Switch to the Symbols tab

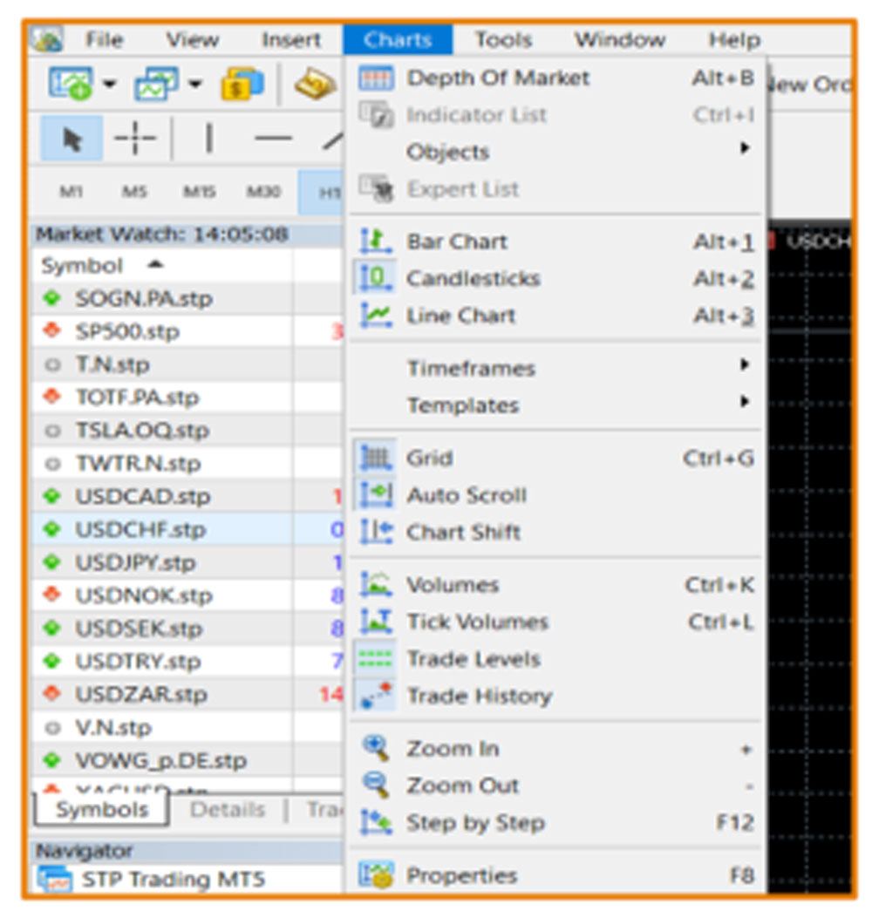pos(102,809)
